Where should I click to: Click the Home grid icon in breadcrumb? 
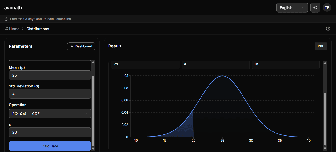click(6, 29)
